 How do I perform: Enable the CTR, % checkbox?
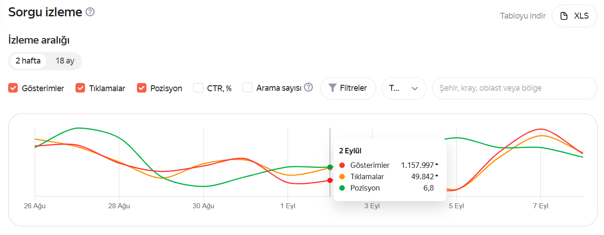[198, 88]
